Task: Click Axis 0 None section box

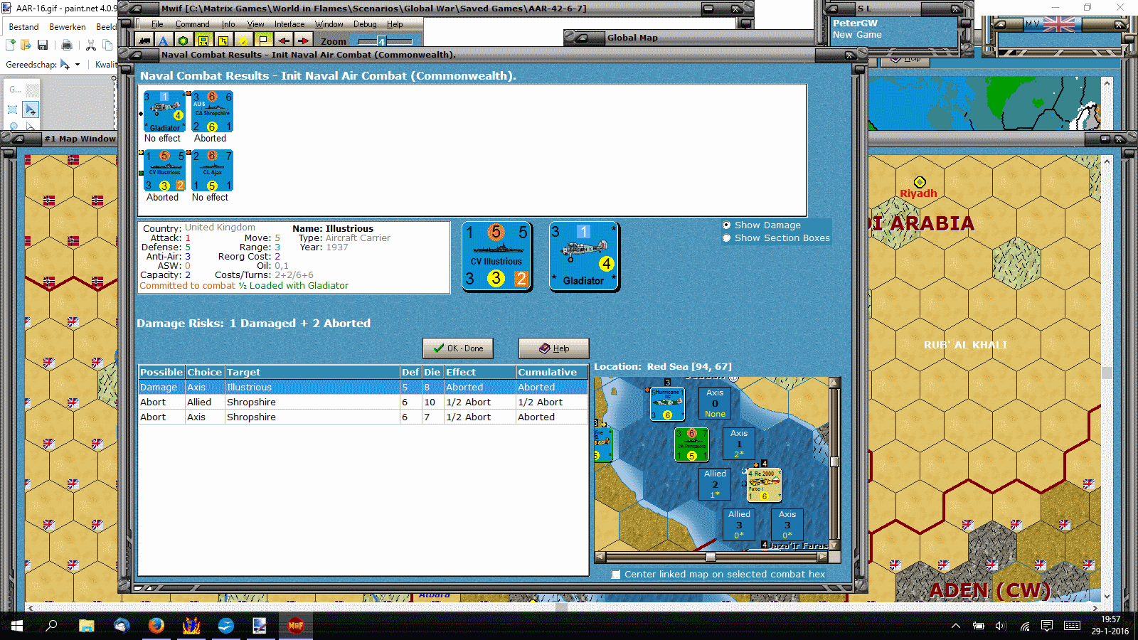Action: point(715,403)
